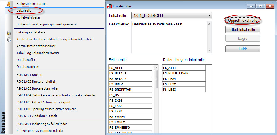Select FS_DS in Felles roller
277x135 pixels.
(x=131, y=95)
